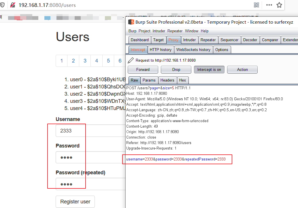Click the Accept-Language header line

[197, 110]
